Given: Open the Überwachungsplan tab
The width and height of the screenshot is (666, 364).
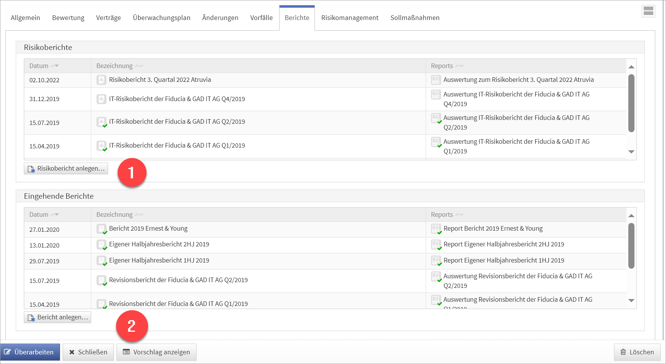Looking at the screenshot, I should pos(162,18).
